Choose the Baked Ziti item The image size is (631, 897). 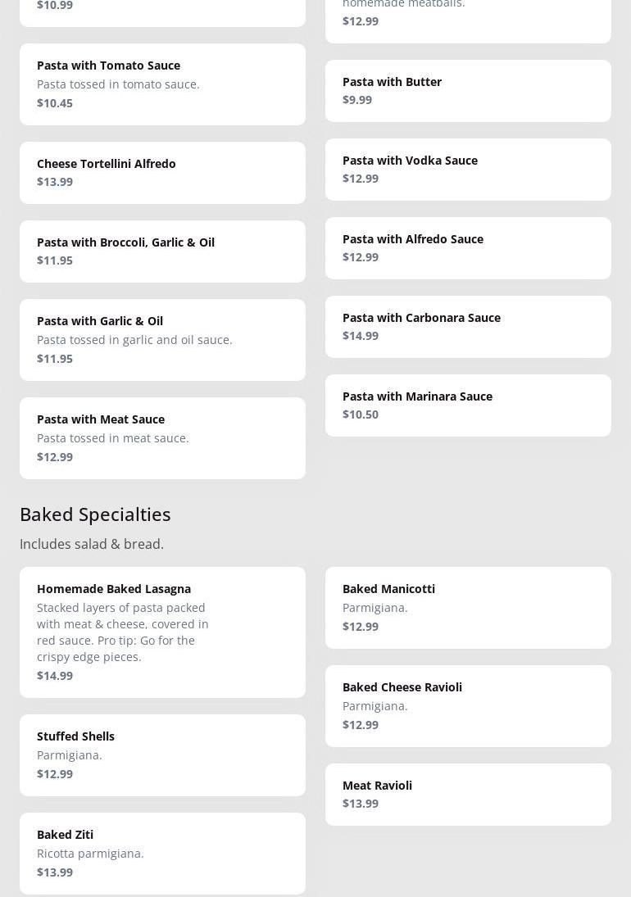162,854
